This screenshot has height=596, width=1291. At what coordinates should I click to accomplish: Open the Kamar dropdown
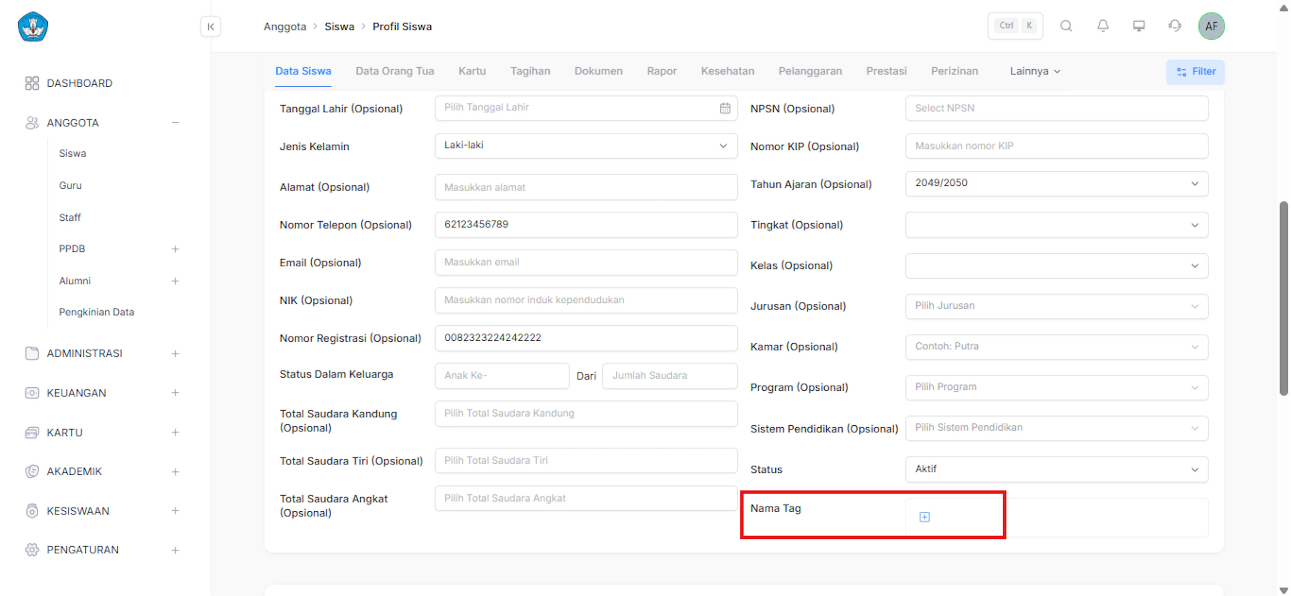1056,347
